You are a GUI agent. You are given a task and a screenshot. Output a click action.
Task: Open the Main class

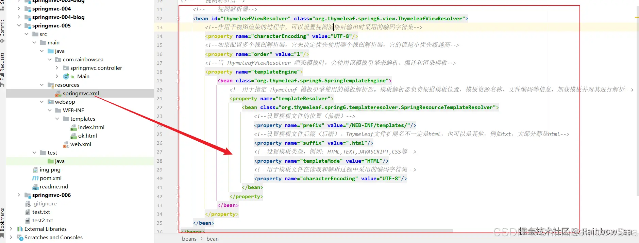pos(83,76)
